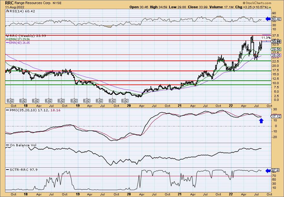Click the Range Resources Corp. company name
Viewport: 284px width, 197px height.
tap(32, 3)
